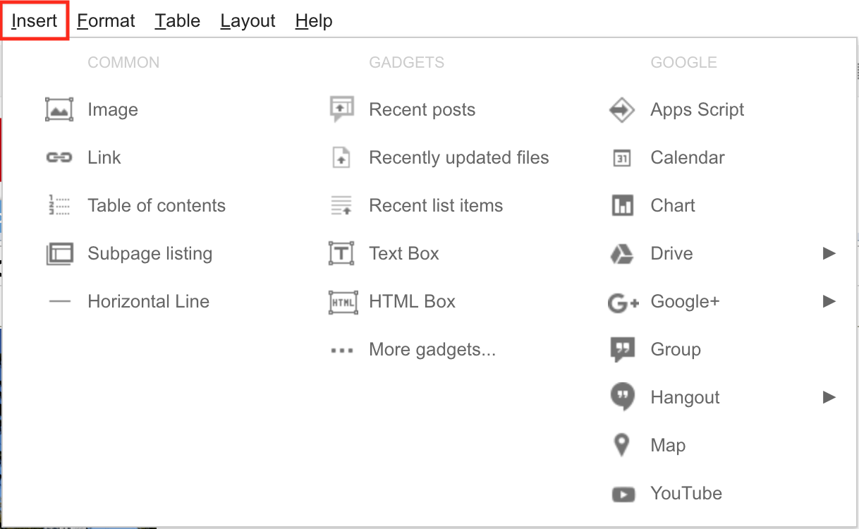Click the Chart bar-graph icon
The image size is (859, 529).
[622, 205]
